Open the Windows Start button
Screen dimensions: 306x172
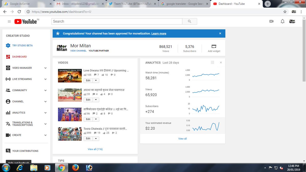6,167
